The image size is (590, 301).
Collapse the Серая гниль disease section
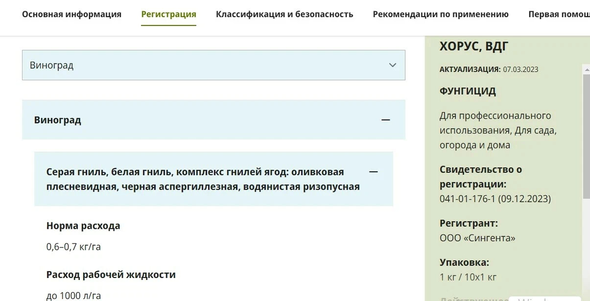point(374,172)
